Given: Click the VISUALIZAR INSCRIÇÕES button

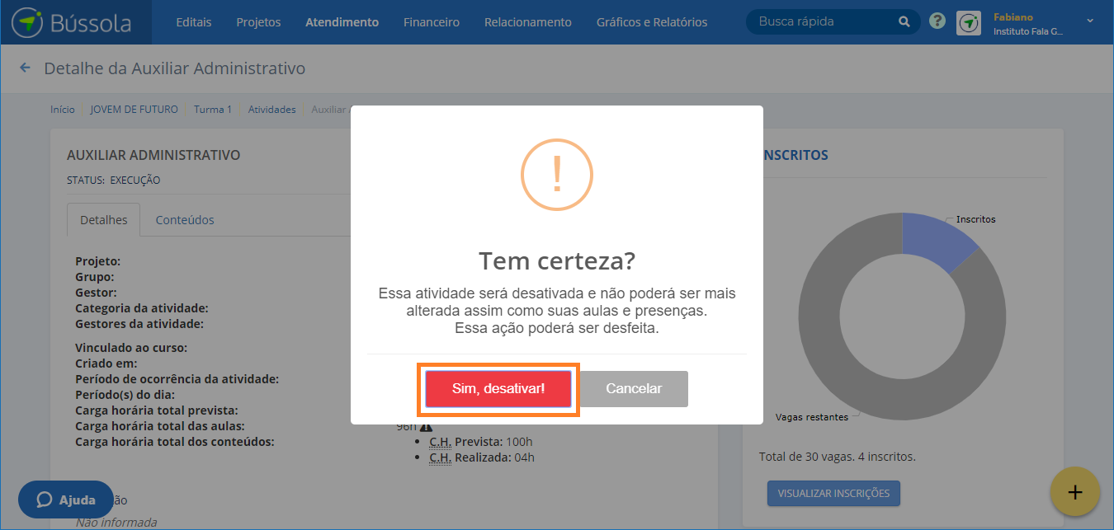Looking at the screenshot, I should coord(833,494).
